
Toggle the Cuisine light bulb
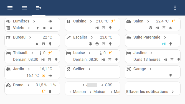tap(110, 28)
